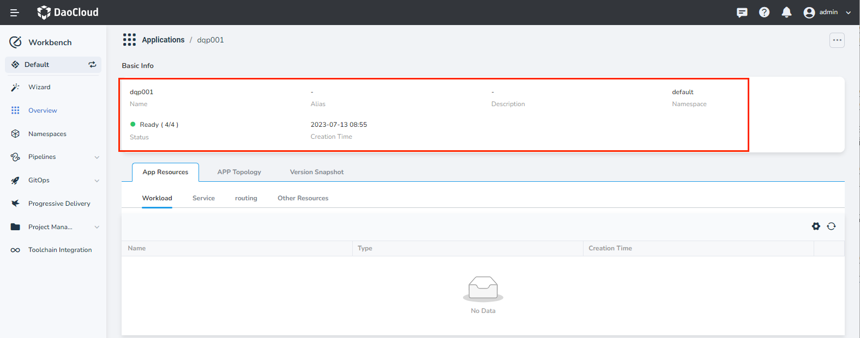
Task: Refresh the workload list
Action: pyautogui.click(x=831, y=226)
